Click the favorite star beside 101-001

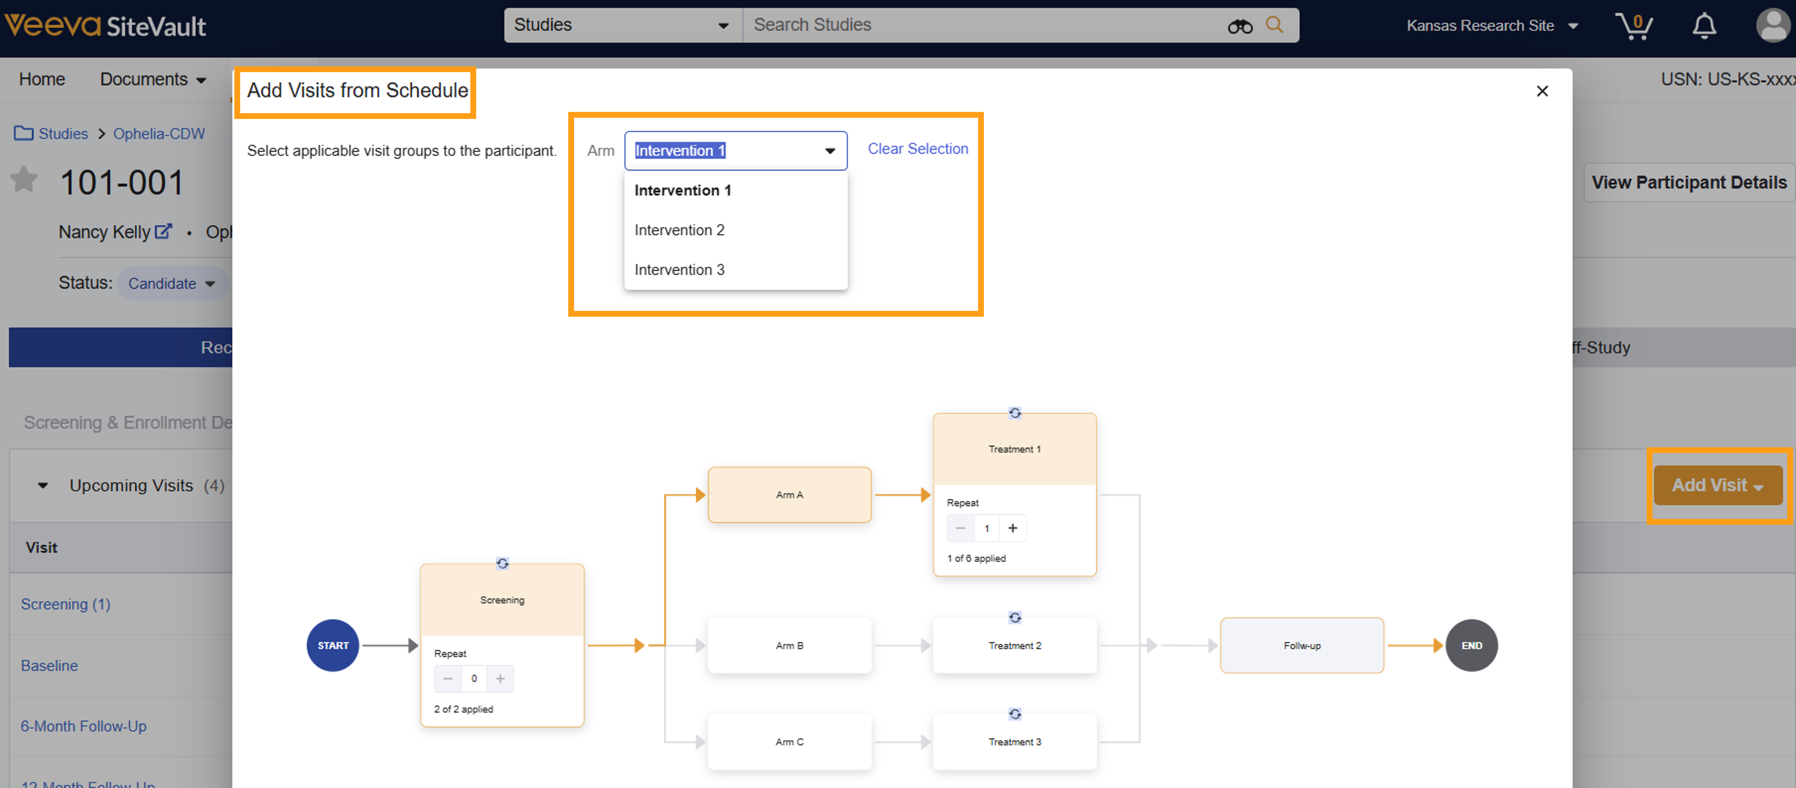(x=24, y=180)
